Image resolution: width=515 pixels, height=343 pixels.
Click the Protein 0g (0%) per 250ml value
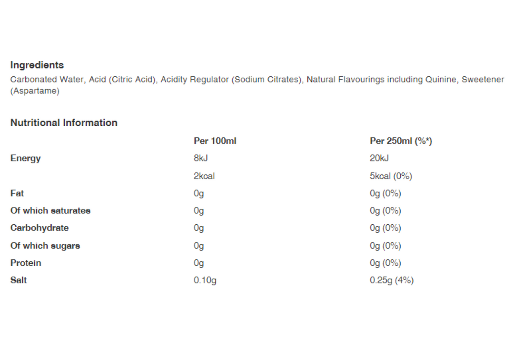tap(385, 263)
